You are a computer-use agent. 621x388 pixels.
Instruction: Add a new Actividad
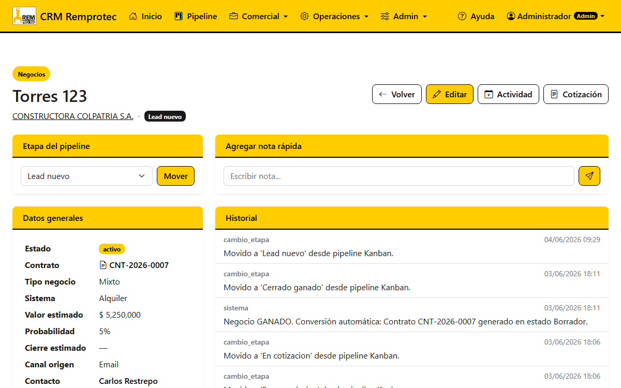(x=508, y=94)
